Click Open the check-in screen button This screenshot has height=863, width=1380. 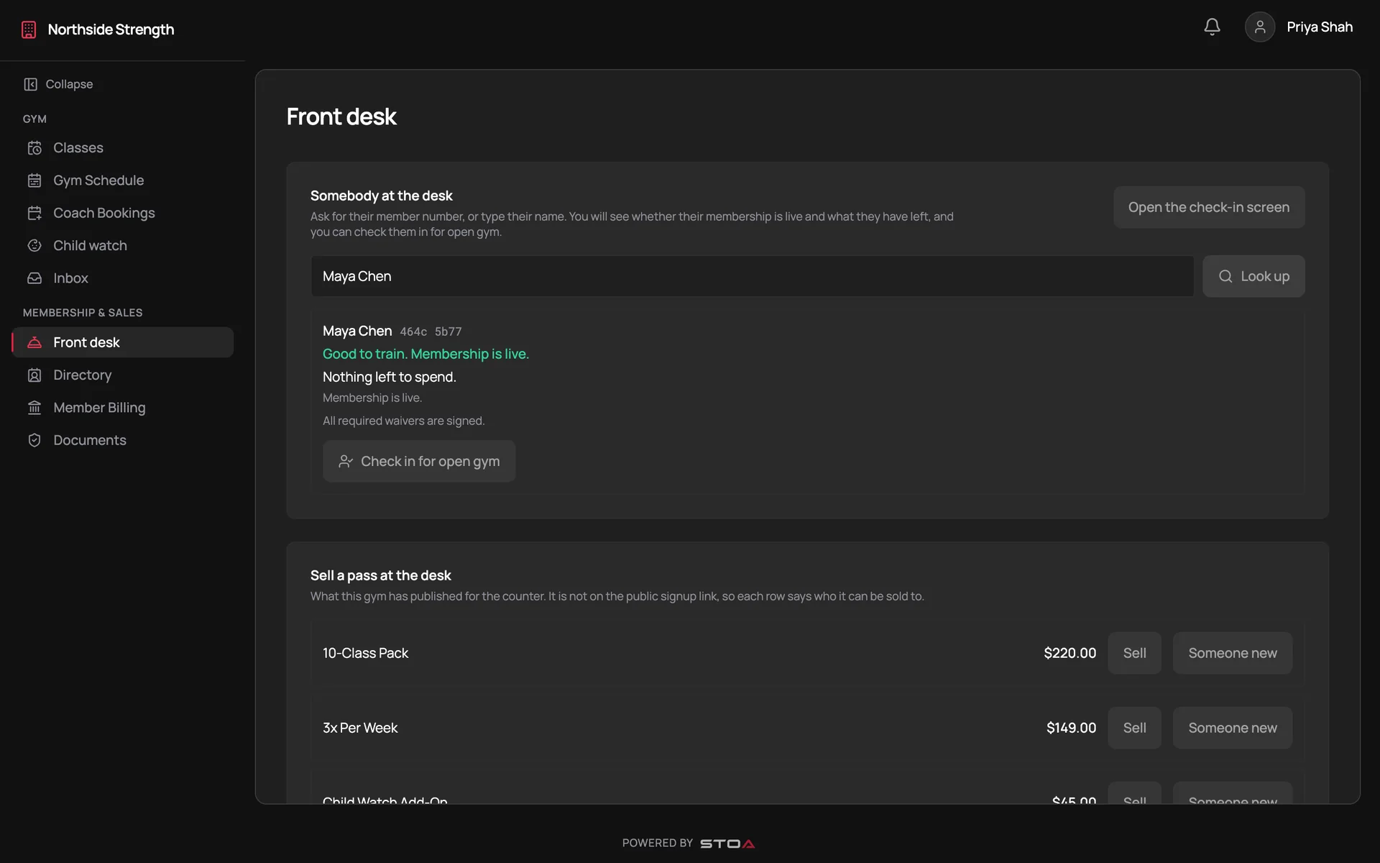tap(1209, 207)
